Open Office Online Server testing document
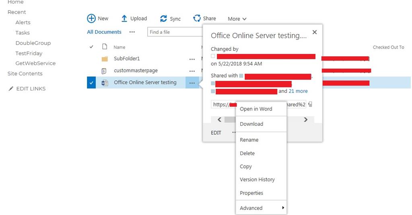412x215 pixels. tap(145, 82)
